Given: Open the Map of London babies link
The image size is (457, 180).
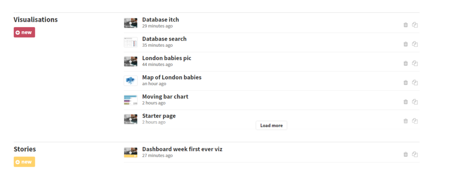Looking at the screenshot, I should pyautogui.click(x=171, y=77).
